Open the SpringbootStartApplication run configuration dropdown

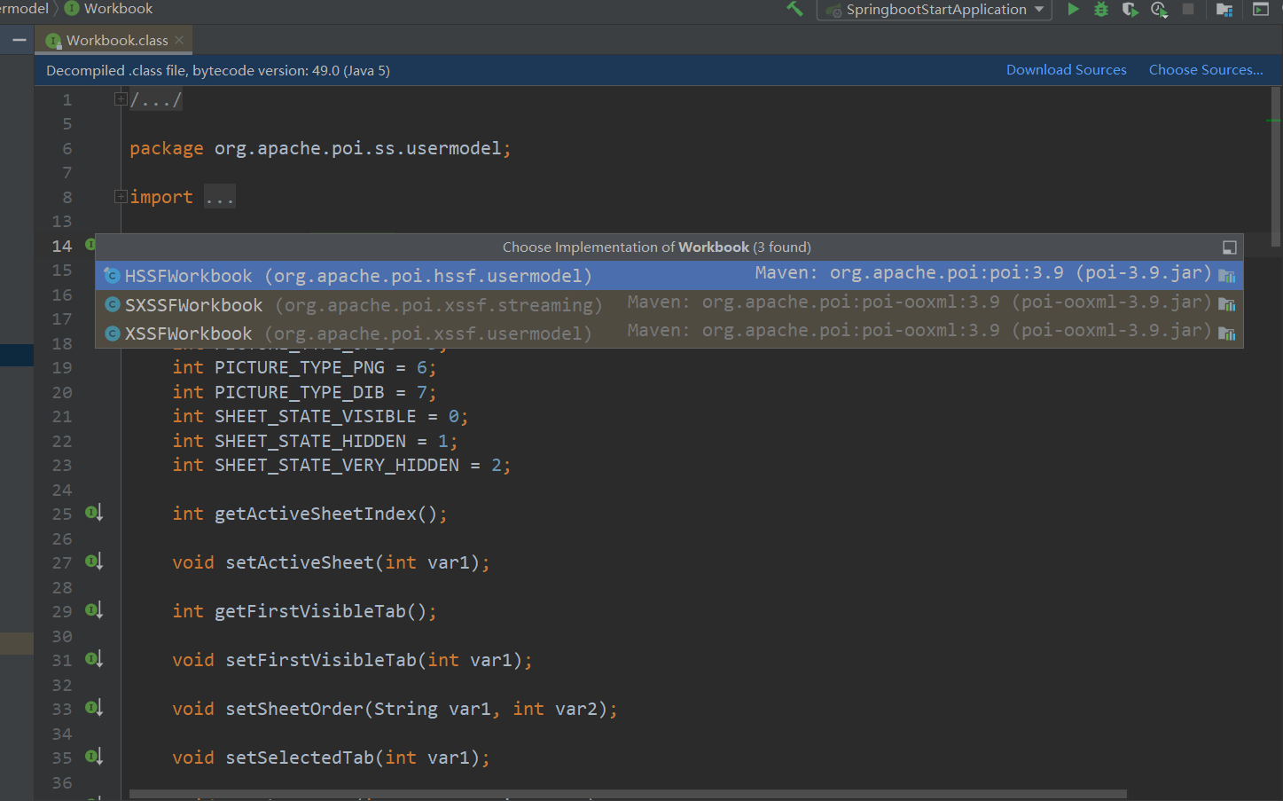(935, 10)
